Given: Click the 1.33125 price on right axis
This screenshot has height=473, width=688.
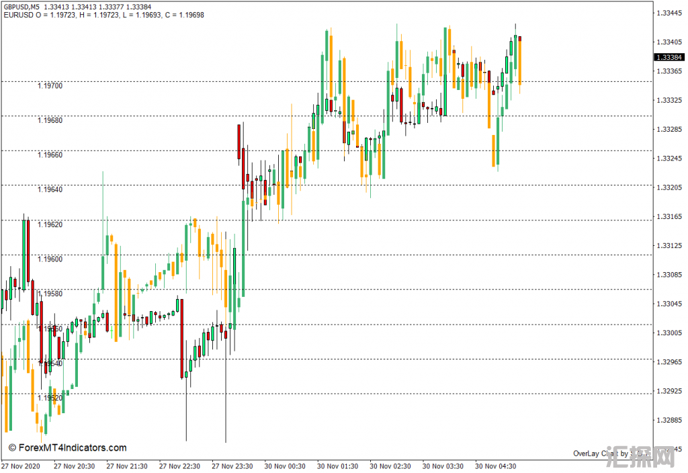Looking at the screenshot, I should pos(670,246).
